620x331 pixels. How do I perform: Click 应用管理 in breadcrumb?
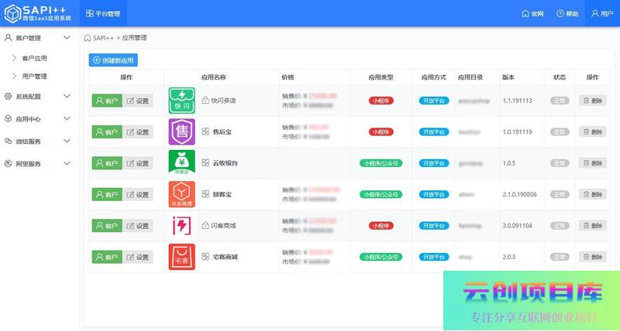134,38
